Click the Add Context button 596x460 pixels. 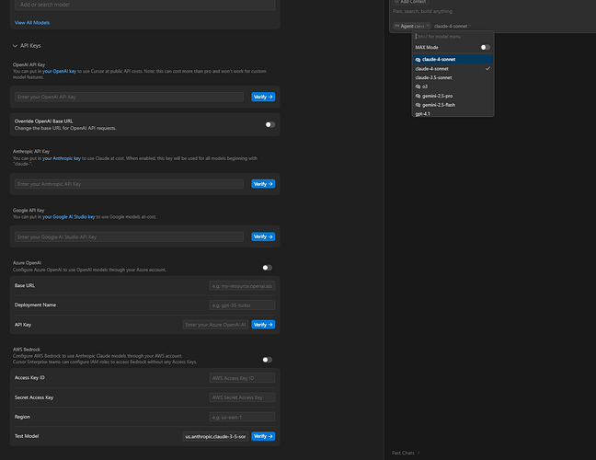coord(410,2)
